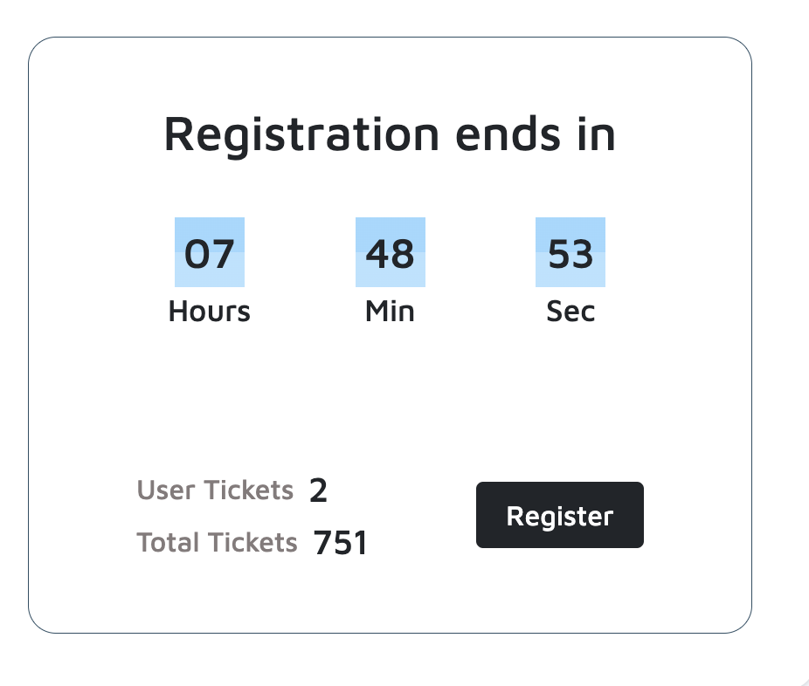Click the digit 5 in the seconds tile

(558, 254)
